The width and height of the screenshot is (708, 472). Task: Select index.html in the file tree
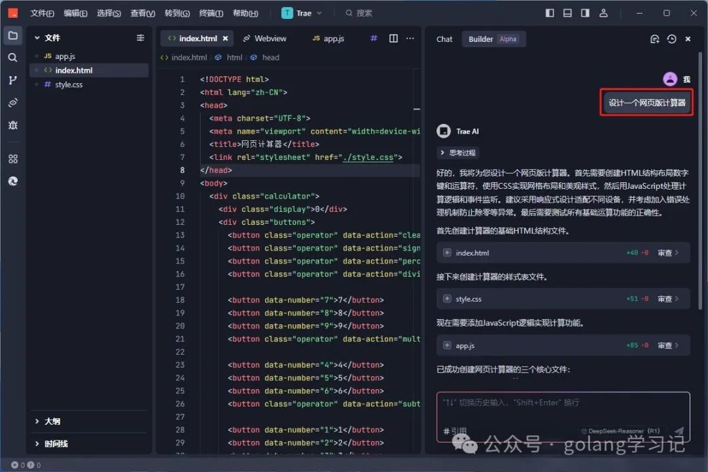point(89,70)
